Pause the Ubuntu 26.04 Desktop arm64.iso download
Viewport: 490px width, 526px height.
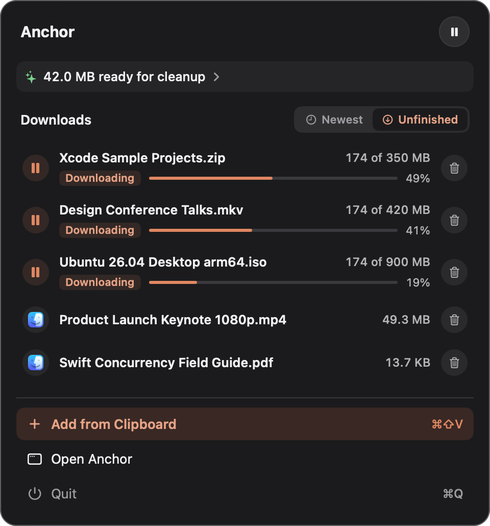[x=36, y=272]
